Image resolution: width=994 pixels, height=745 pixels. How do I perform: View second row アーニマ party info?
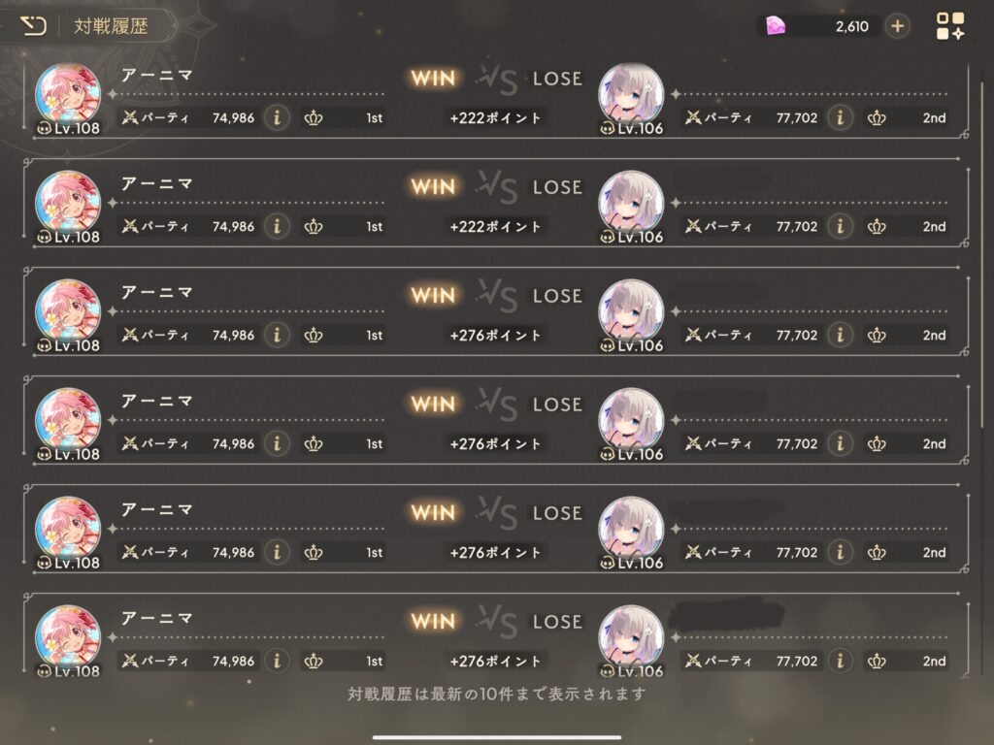coord(277,226)
